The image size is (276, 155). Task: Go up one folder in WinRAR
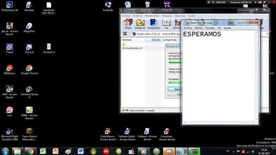[125, 34]
